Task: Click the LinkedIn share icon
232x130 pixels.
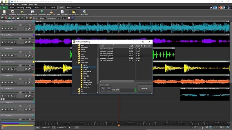Action: pos(224,8)
